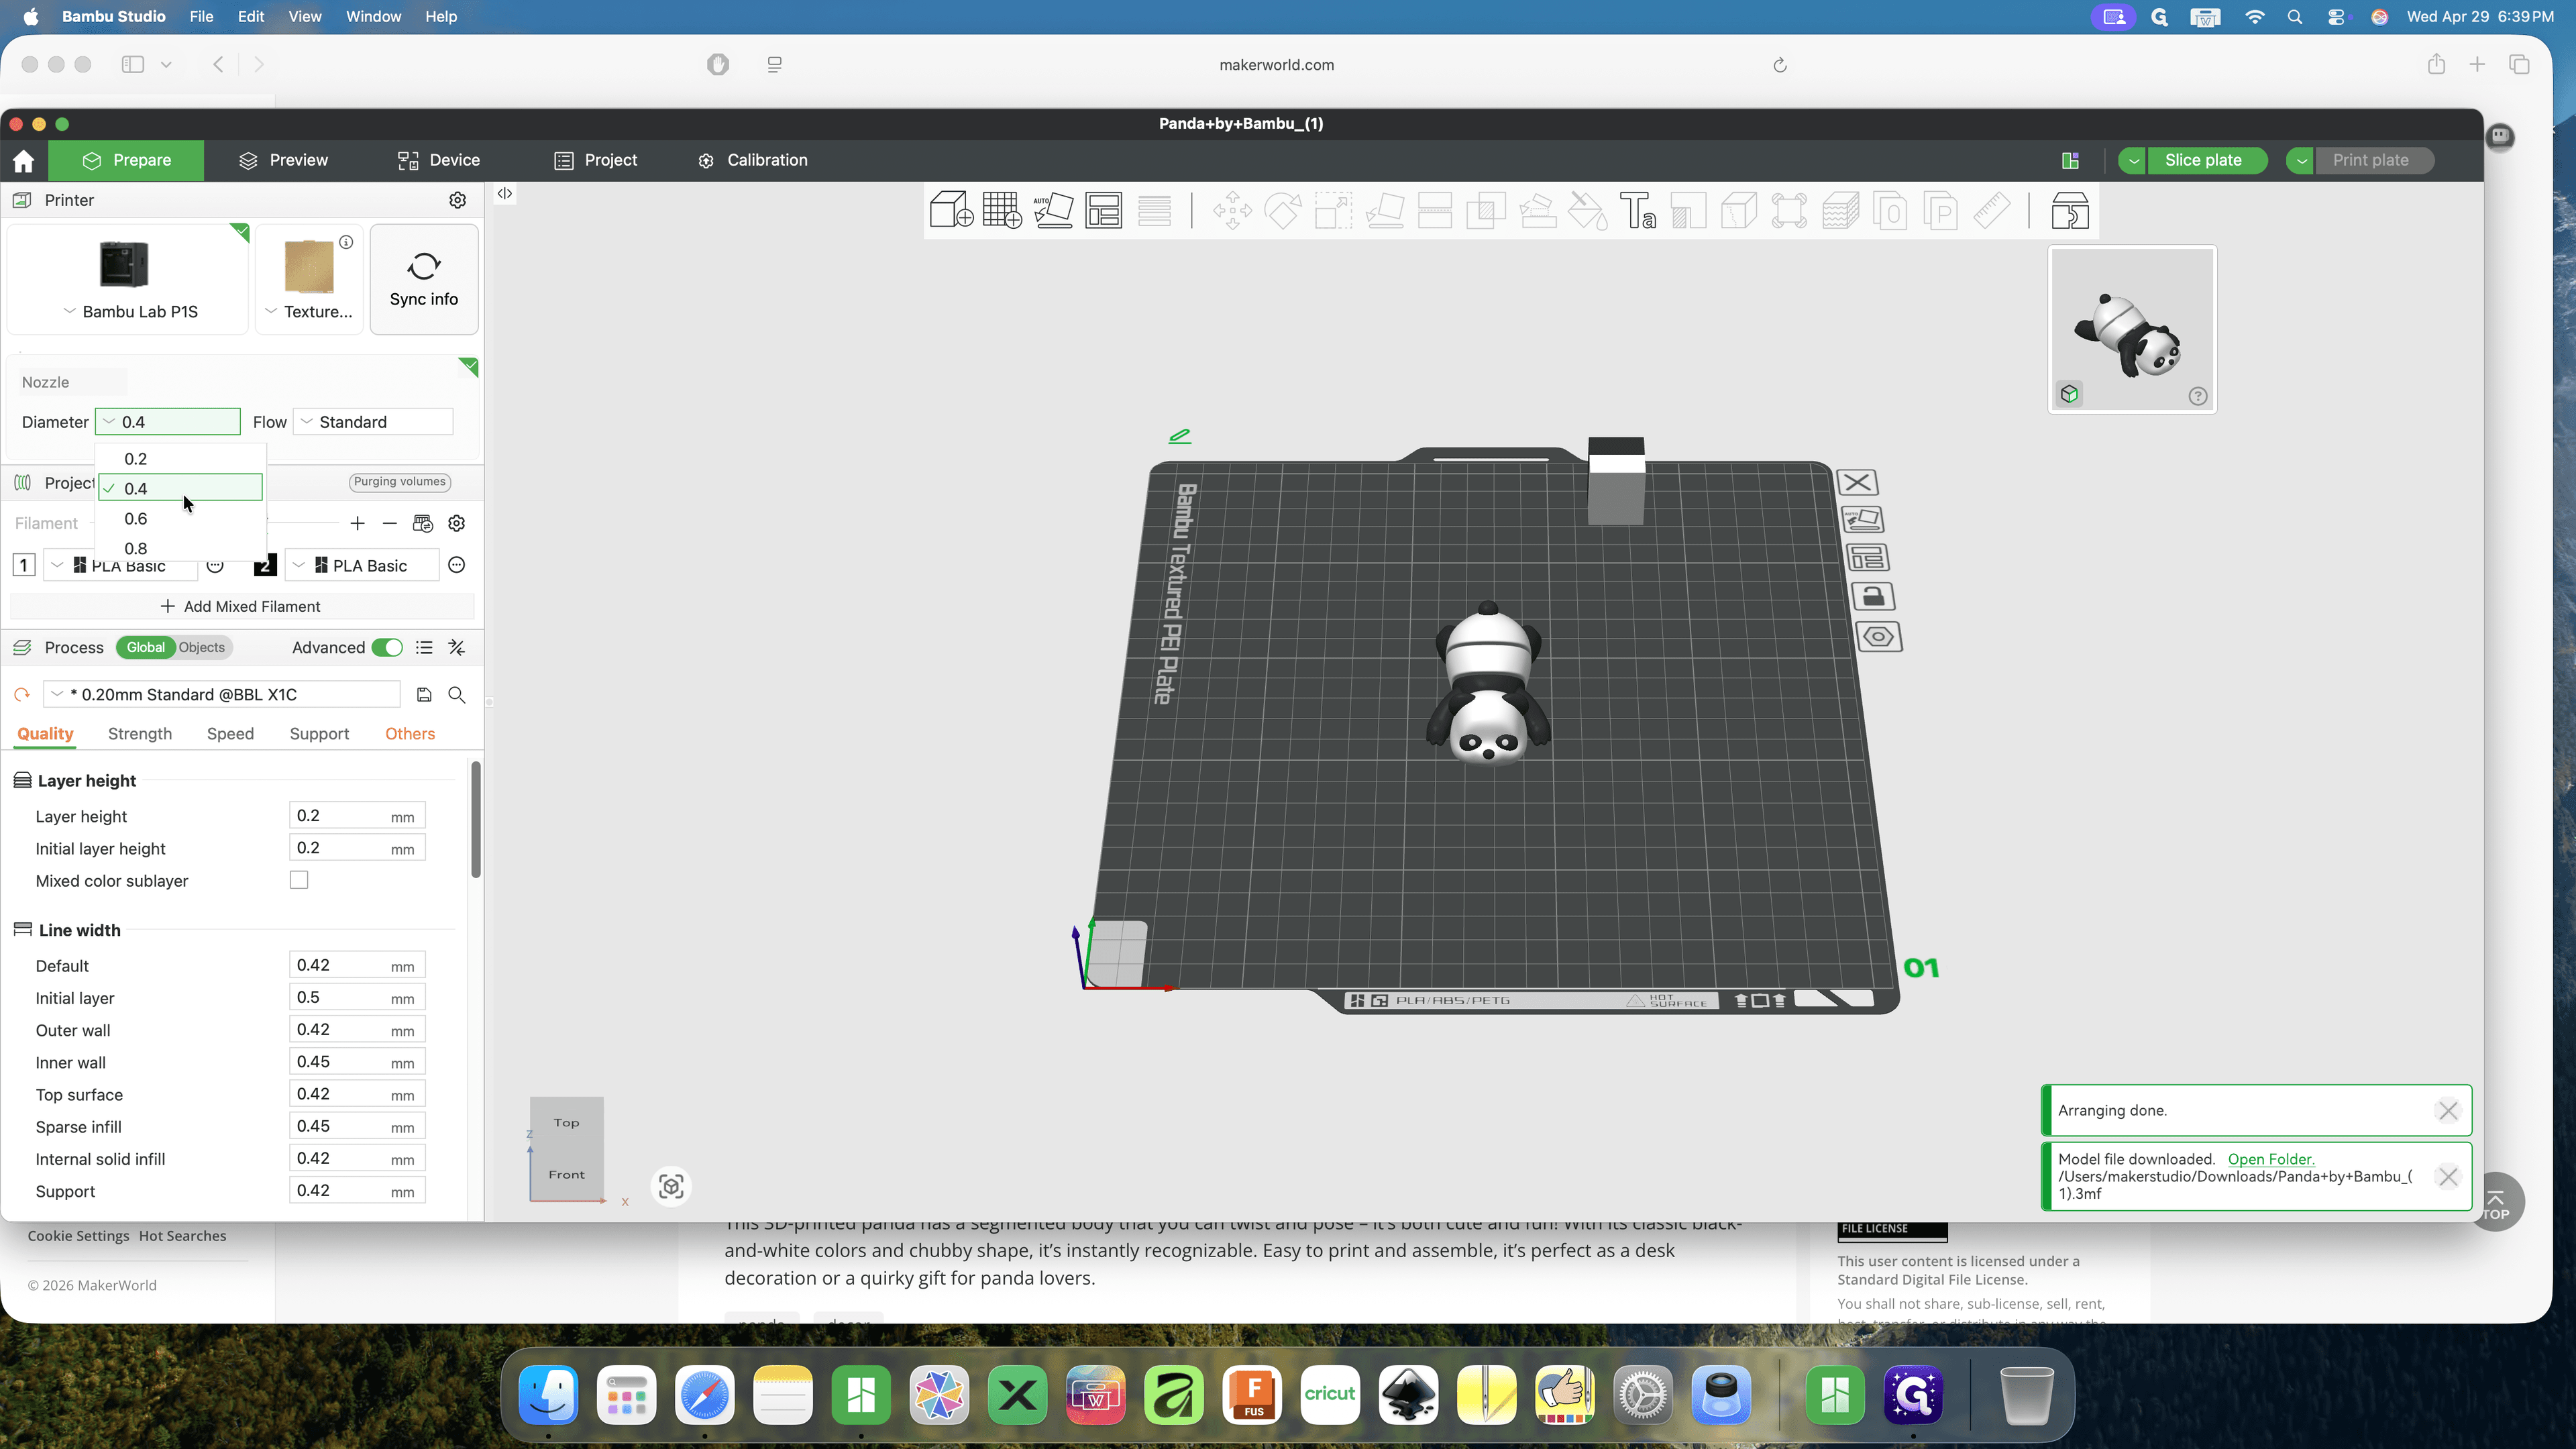
Task: Click the minus icon to remove a filament
Action: click(390, 523)
